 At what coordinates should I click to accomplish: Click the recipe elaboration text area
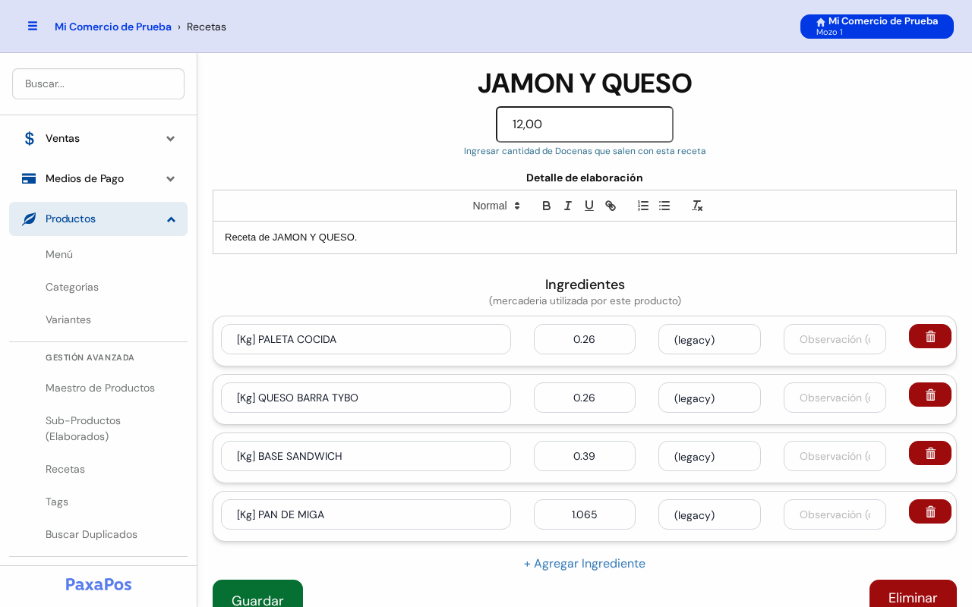point(585,237)
